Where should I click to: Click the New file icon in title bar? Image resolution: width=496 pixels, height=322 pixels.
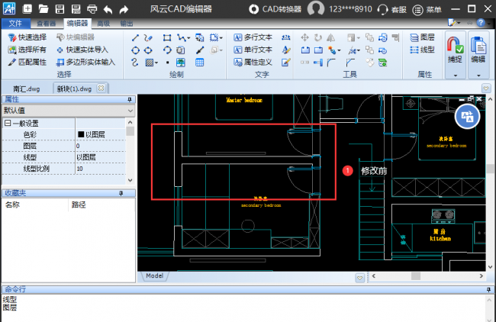[x=27, y=9]
